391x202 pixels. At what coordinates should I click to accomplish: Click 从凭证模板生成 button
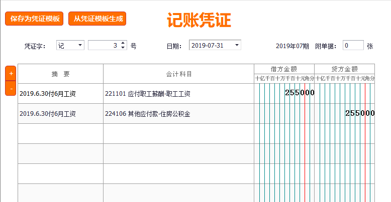(x=97, y=19)
